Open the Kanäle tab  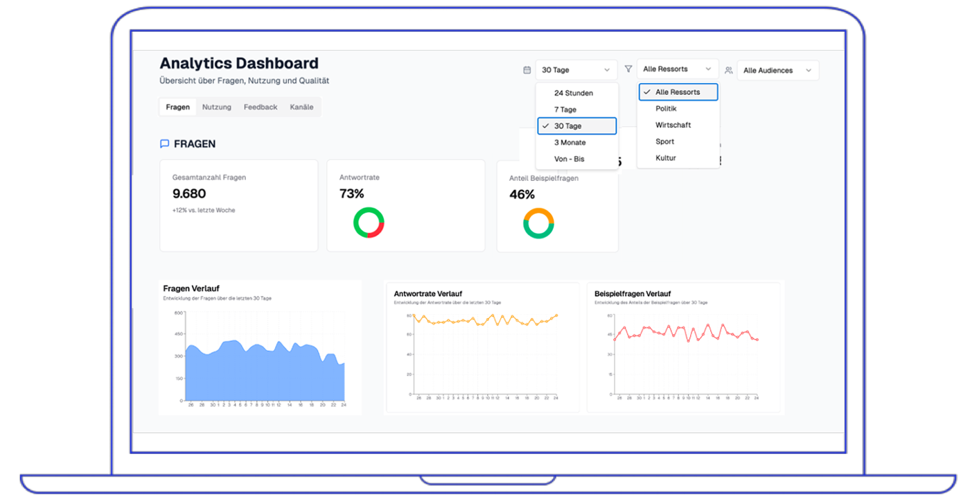point(301,107)
